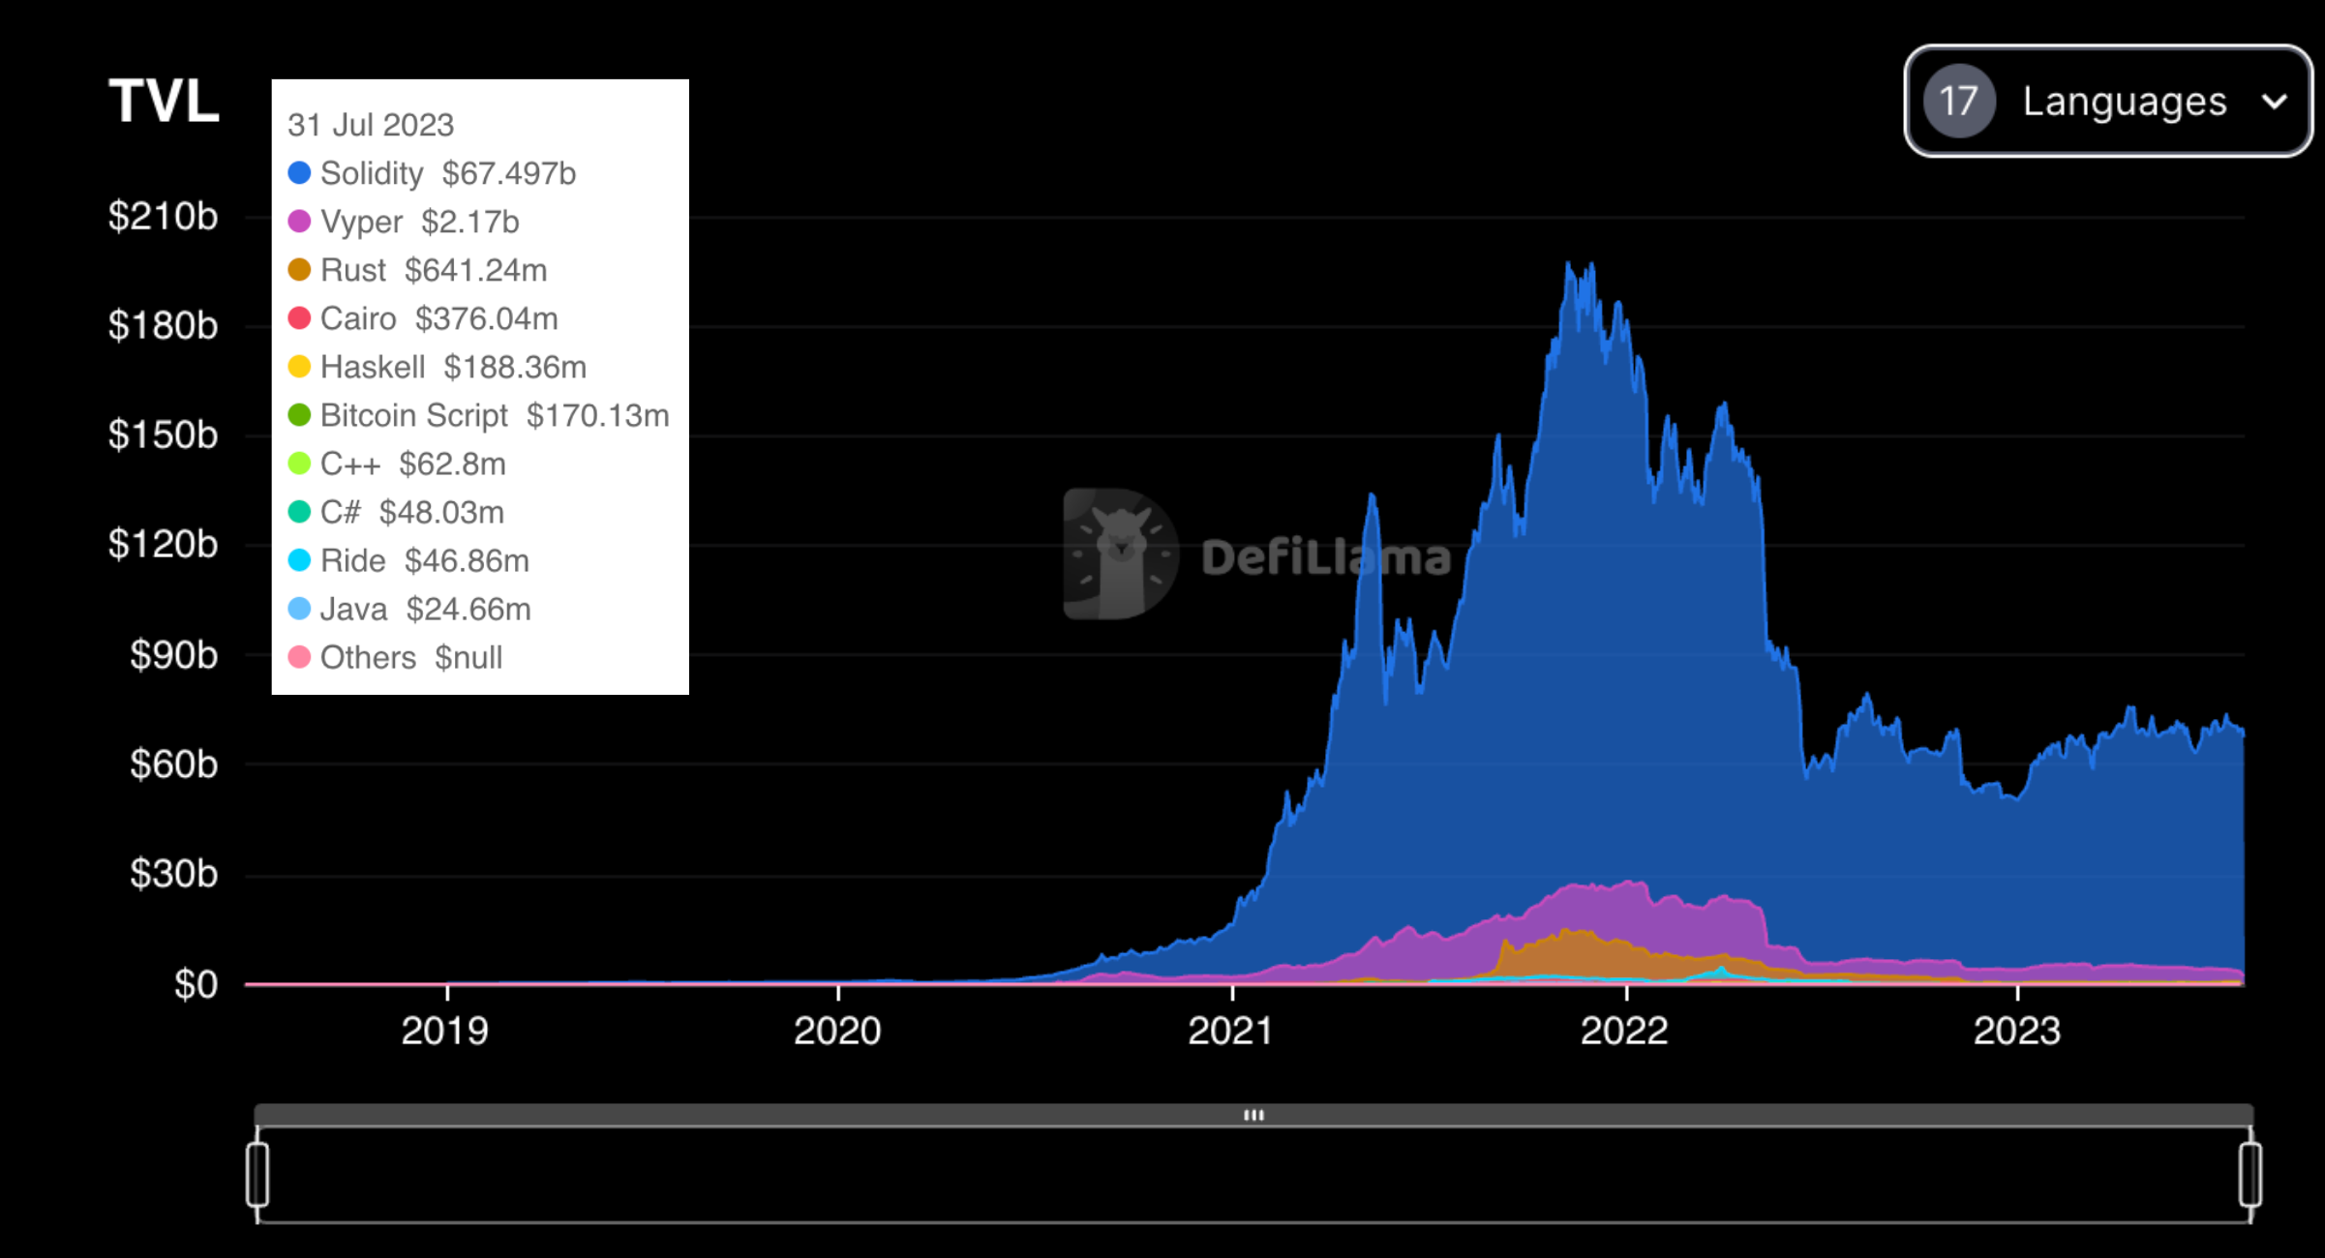
Task: Click the $120b y-axis label
Action: pos(163,545)
